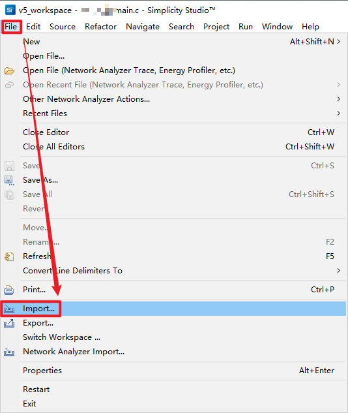The height and width of the screenshot is (413, 348).
Task: Open the File menu
Action: click(11, 27)
